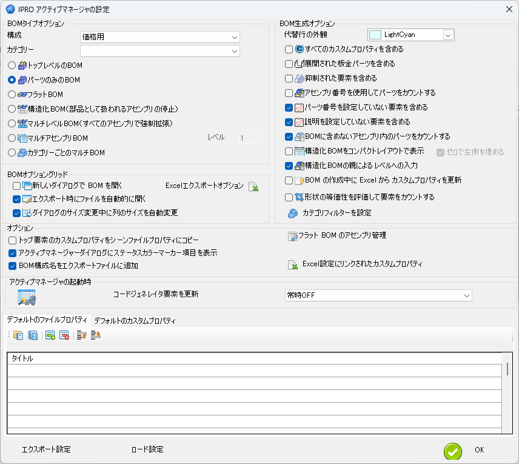Click the add row icon in properties toolbar

point(50,335)
